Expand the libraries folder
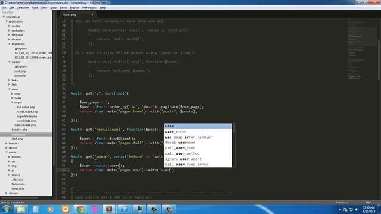Screen dimensions: 381x214 (10, 39)
